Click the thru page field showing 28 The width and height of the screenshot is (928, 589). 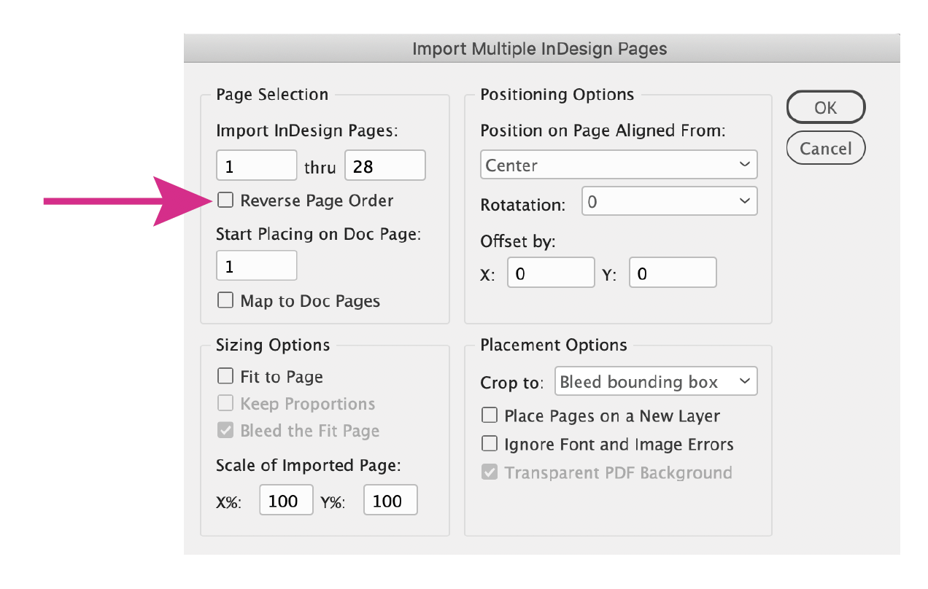coord(384,165)
